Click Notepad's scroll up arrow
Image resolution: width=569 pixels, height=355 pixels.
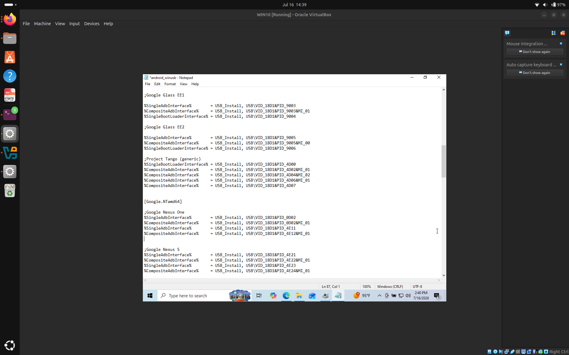[x=444, y=90]
